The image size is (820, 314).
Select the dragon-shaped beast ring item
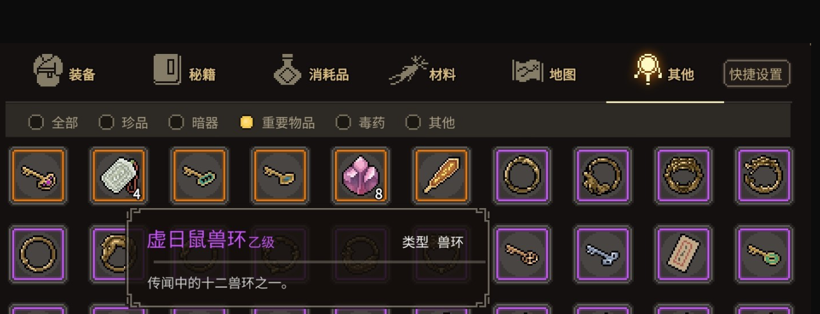coord(763,176)
